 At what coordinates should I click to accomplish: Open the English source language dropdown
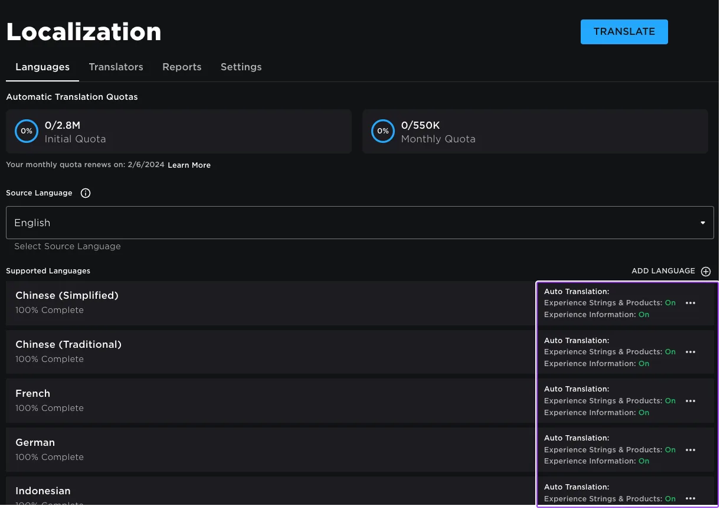click(360, 223)
